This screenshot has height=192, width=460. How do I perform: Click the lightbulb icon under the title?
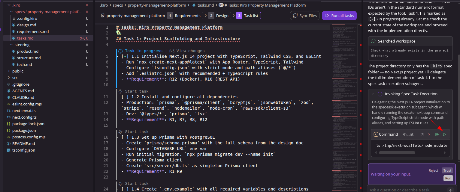(119, 33)
